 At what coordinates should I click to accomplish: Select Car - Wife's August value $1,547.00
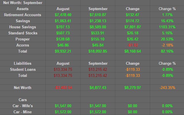(63, 106)
